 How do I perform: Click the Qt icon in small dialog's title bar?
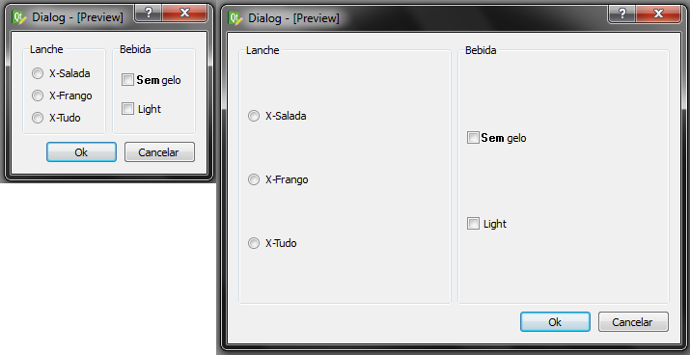[x=19, y=17]
